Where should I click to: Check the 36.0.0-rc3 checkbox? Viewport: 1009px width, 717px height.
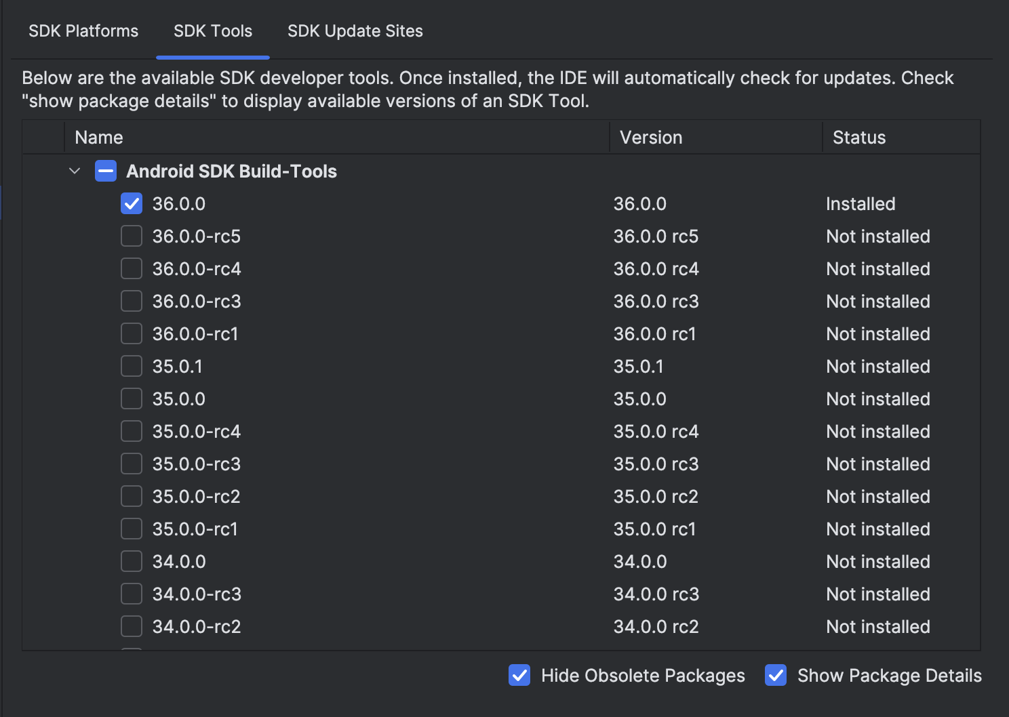pyautogui.click(x=132, y=301)
